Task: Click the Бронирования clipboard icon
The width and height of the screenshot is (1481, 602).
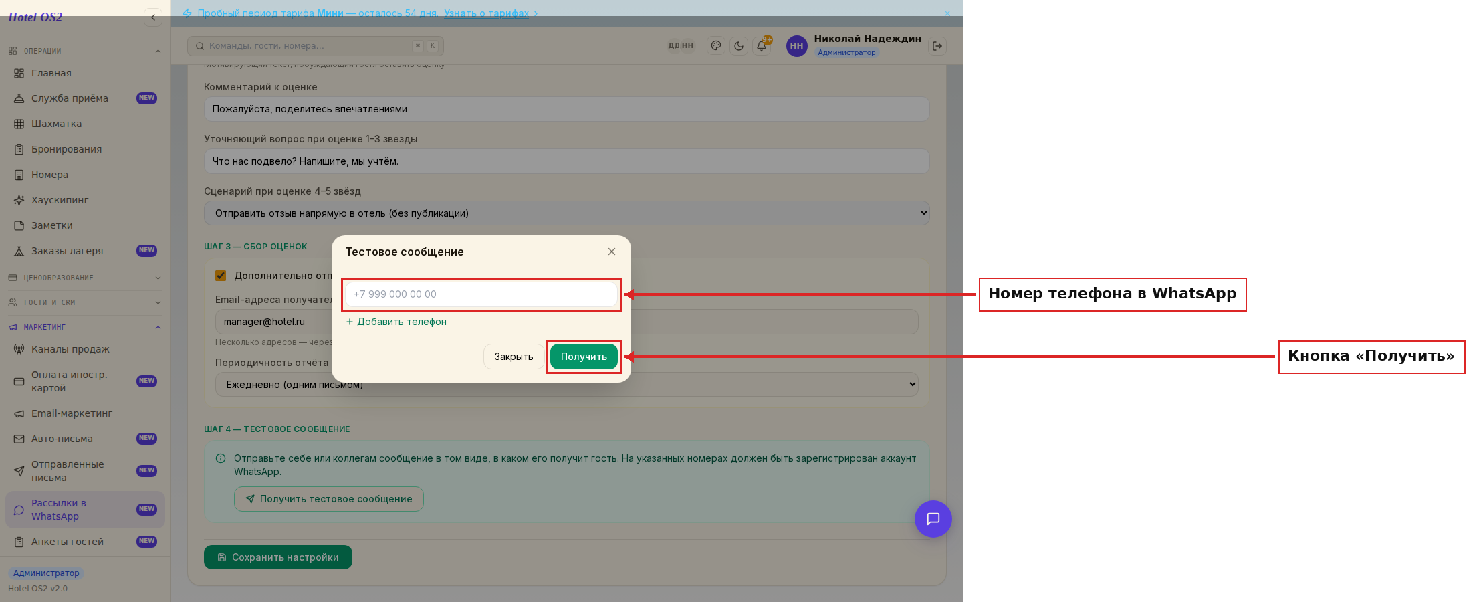Action: (19, 149)
